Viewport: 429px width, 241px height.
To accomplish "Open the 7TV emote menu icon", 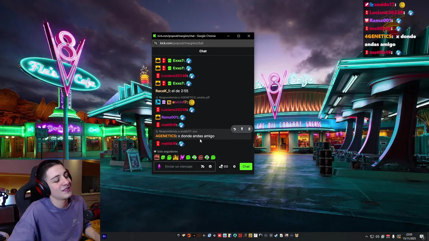I will coord(202,166).
